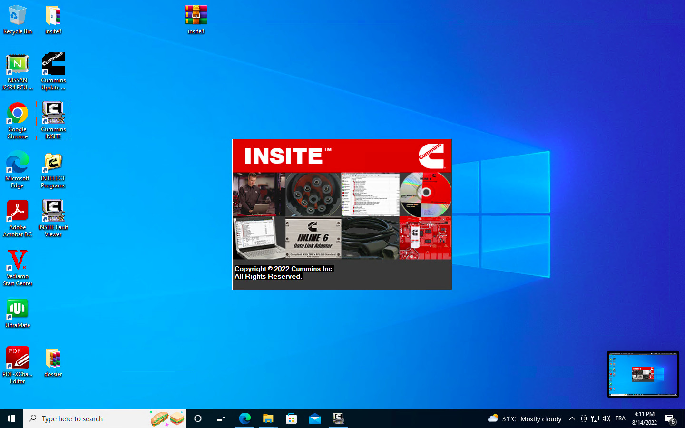Screen dimensions: 685x428
Task: Select the NISSAN J2534 ECU shortcut
Action: (x=18, y=71)
